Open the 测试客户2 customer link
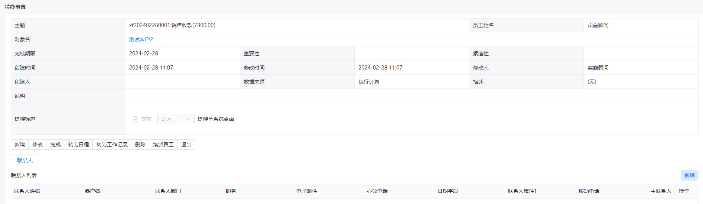 [141, 39]
